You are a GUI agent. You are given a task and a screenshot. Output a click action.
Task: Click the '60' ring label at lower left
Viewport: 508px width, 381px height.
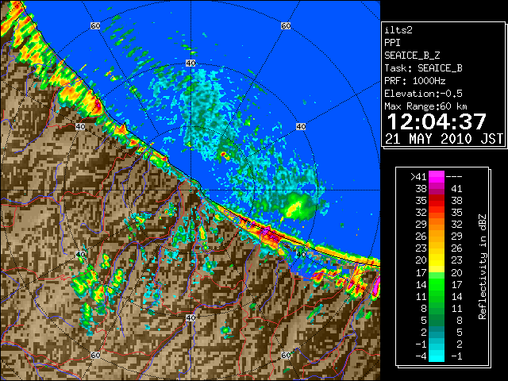click(x=95, y=356)
